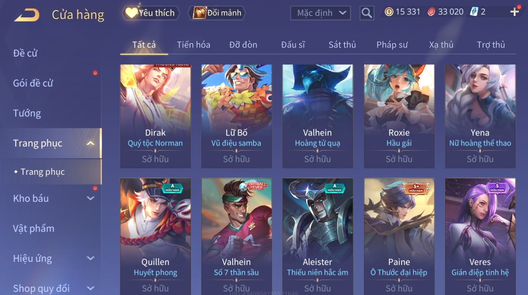Image resolution: width=528 pixels, height=295 pixels.
Task: Open the Mặc định sort dropdown
Action: pos(321,13)
